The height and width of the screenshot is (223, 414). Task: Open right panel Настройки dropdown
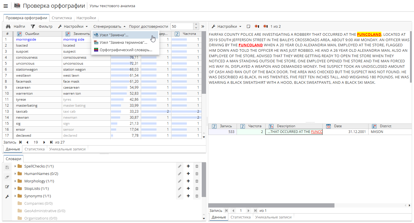pos(227,27)
